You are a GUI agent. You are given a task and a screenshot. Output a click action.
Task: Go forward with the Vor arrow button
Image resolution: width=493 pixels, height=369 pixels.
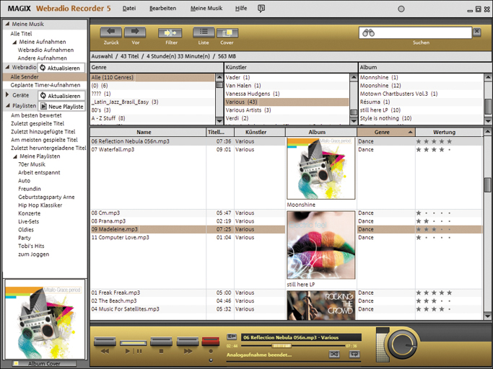click(x=135, y=32)
